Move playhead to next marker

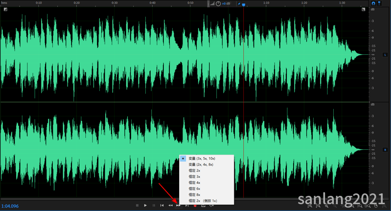187,206
